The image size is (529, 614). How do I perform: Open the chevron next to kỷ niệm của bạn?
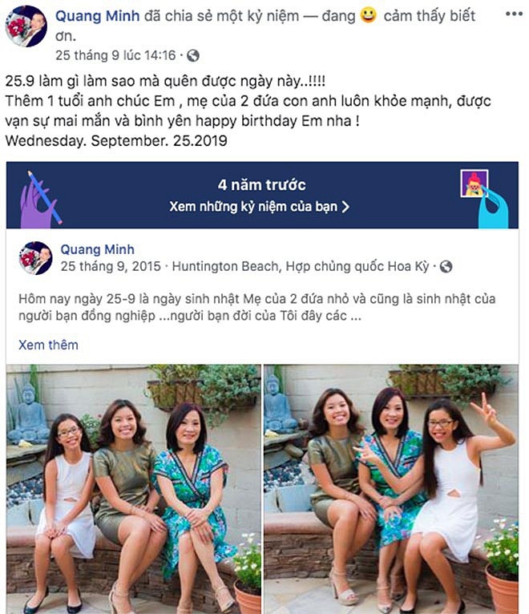[345, 207]
